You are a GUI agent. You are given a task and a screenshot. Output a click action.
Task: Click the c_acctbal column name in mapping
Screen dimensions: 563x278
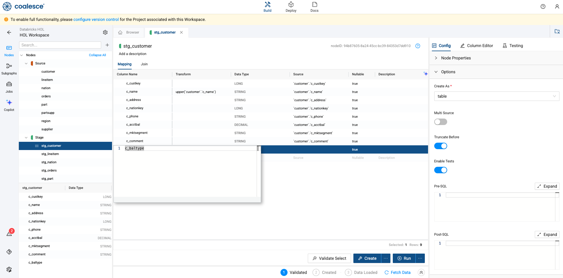pos(133,124)
